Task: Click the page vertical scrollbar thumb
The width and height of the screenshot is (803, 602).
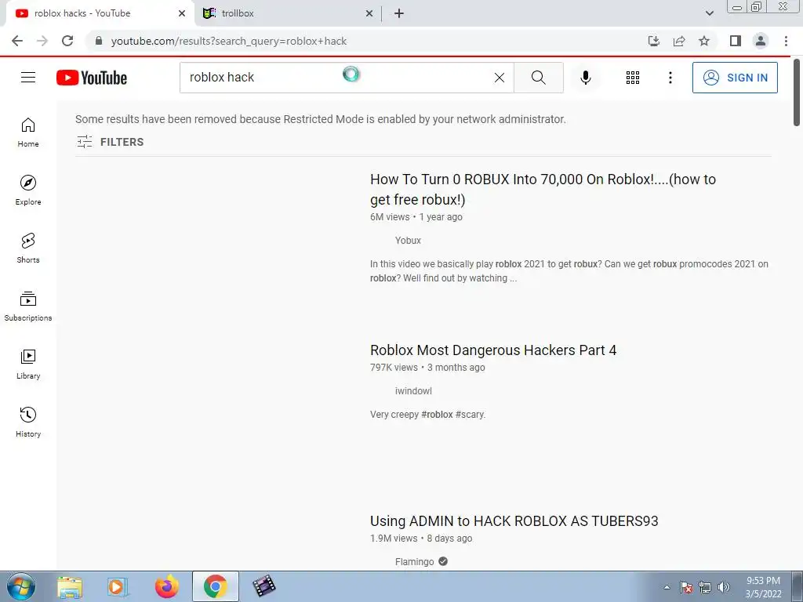Action: pos(797,92)
